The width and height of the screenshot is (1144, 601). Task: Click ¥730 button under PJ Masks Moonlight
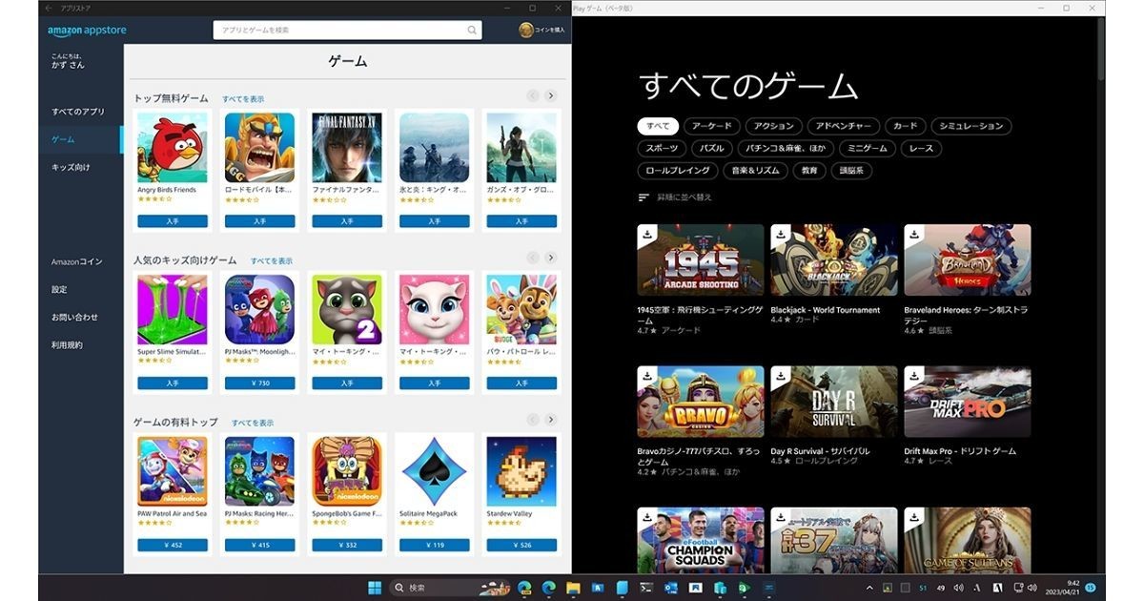(259, 383)
